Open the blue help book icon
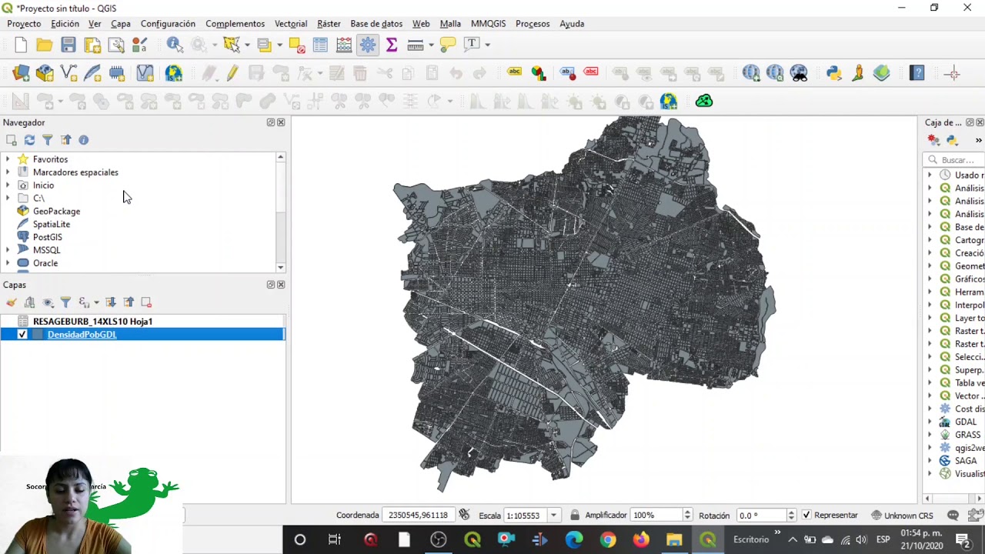 coord(917,73)
